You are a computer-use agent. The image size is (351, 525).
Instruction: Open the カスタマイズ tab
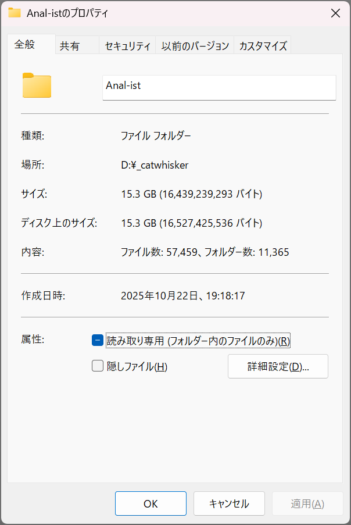click(x=263, y=45)
